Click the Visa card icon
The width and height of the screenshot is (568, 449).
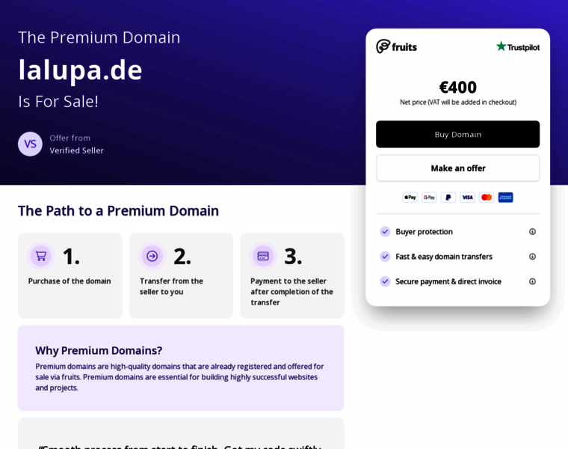[x=467, y=198]
